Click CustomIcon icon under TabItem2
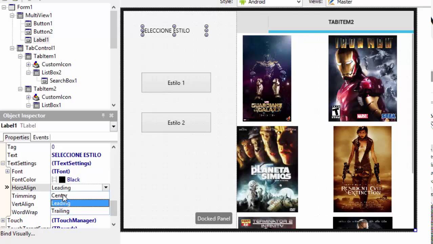This screenshot has height=244, width=433. click(36, 97)
